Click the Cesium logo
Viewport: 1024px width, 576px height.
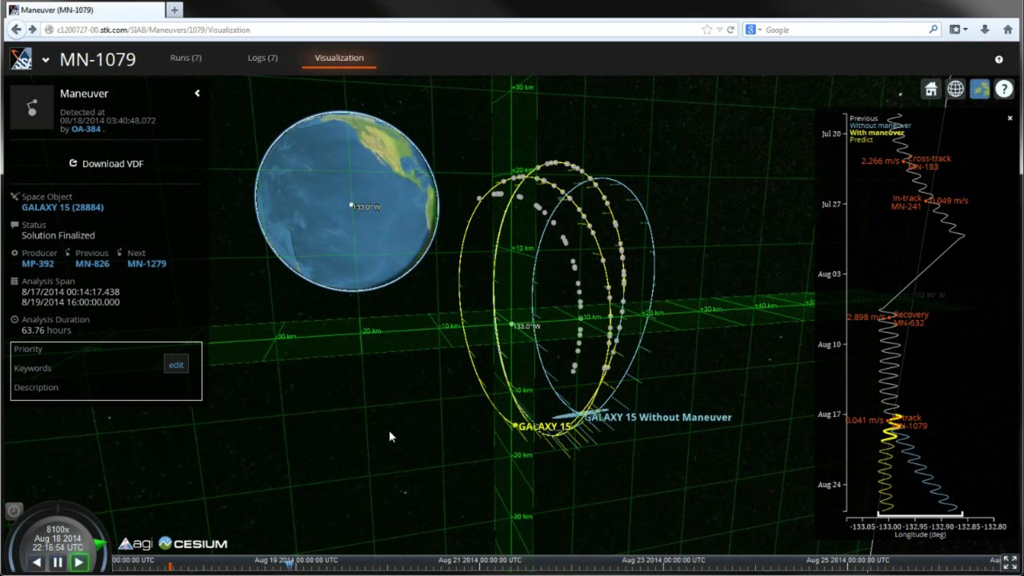click(x=193, y=543)
